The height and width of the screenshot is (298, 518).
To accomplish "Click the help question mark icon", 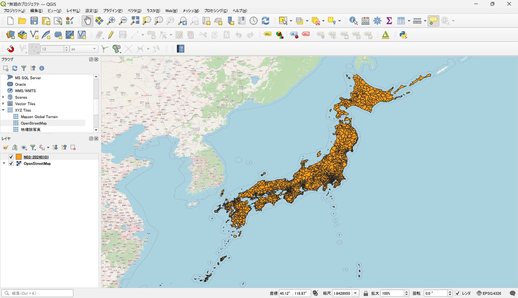I will pos(181,49).
